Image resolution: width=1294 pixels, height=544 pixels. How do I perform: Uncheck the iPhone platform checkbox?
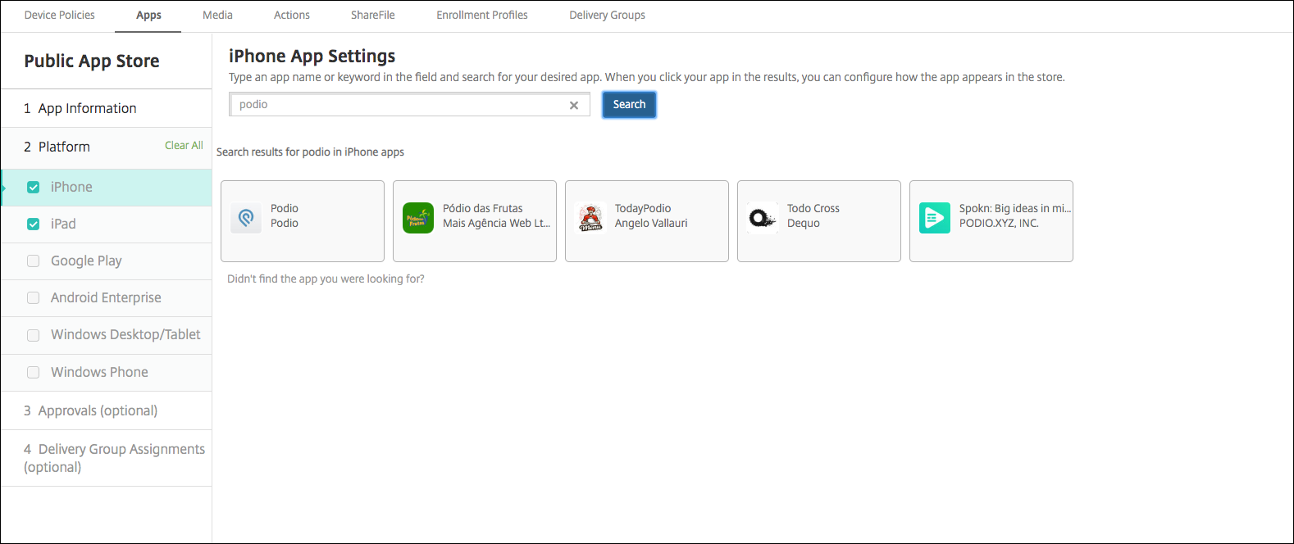click(34, 187)
